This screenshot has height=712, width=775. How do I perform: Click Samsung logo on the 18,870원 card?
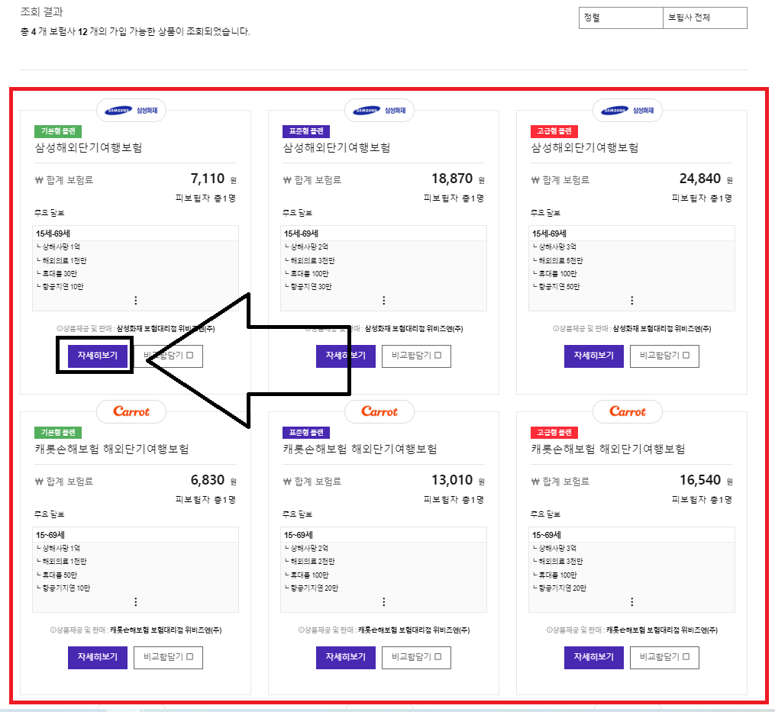point(379,110)
